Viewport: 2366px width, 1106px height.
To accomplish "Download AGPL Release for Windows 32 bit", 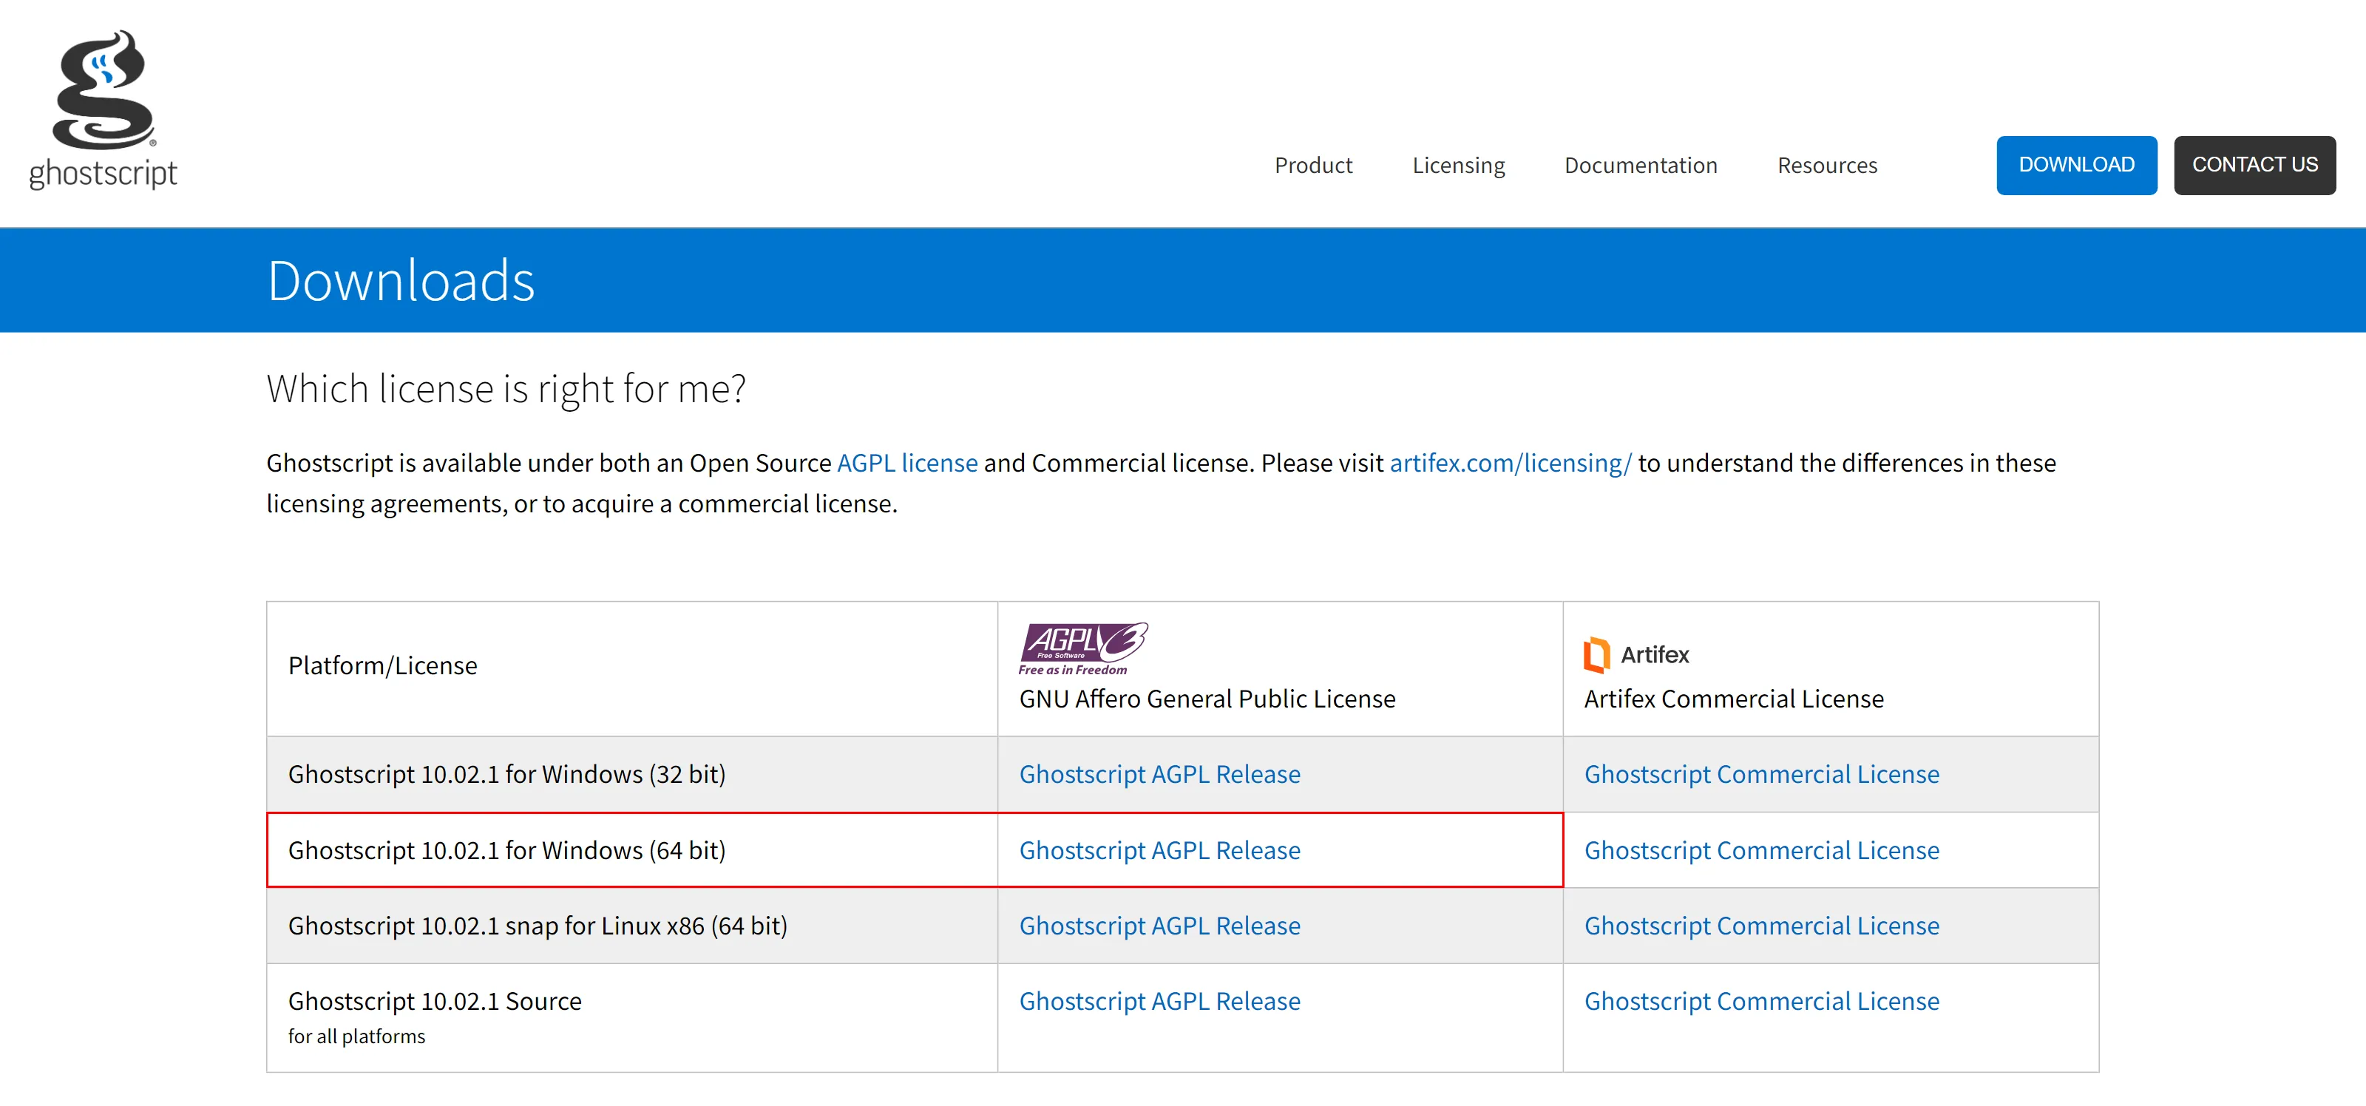I will pyautogui.click(x=1159, y=774).
